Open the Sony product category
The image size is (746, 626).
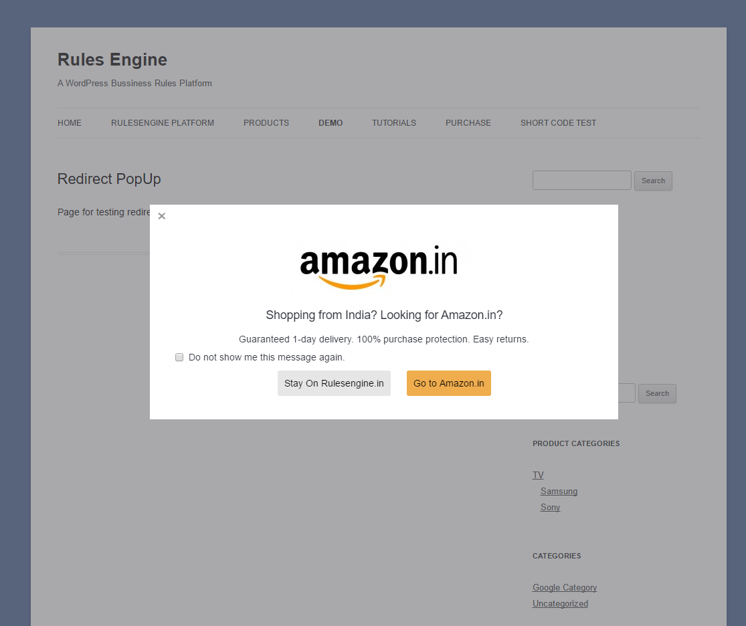point(551,508)
